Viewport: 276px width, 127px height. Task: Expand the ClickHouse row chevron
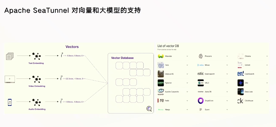pos(267,101)
